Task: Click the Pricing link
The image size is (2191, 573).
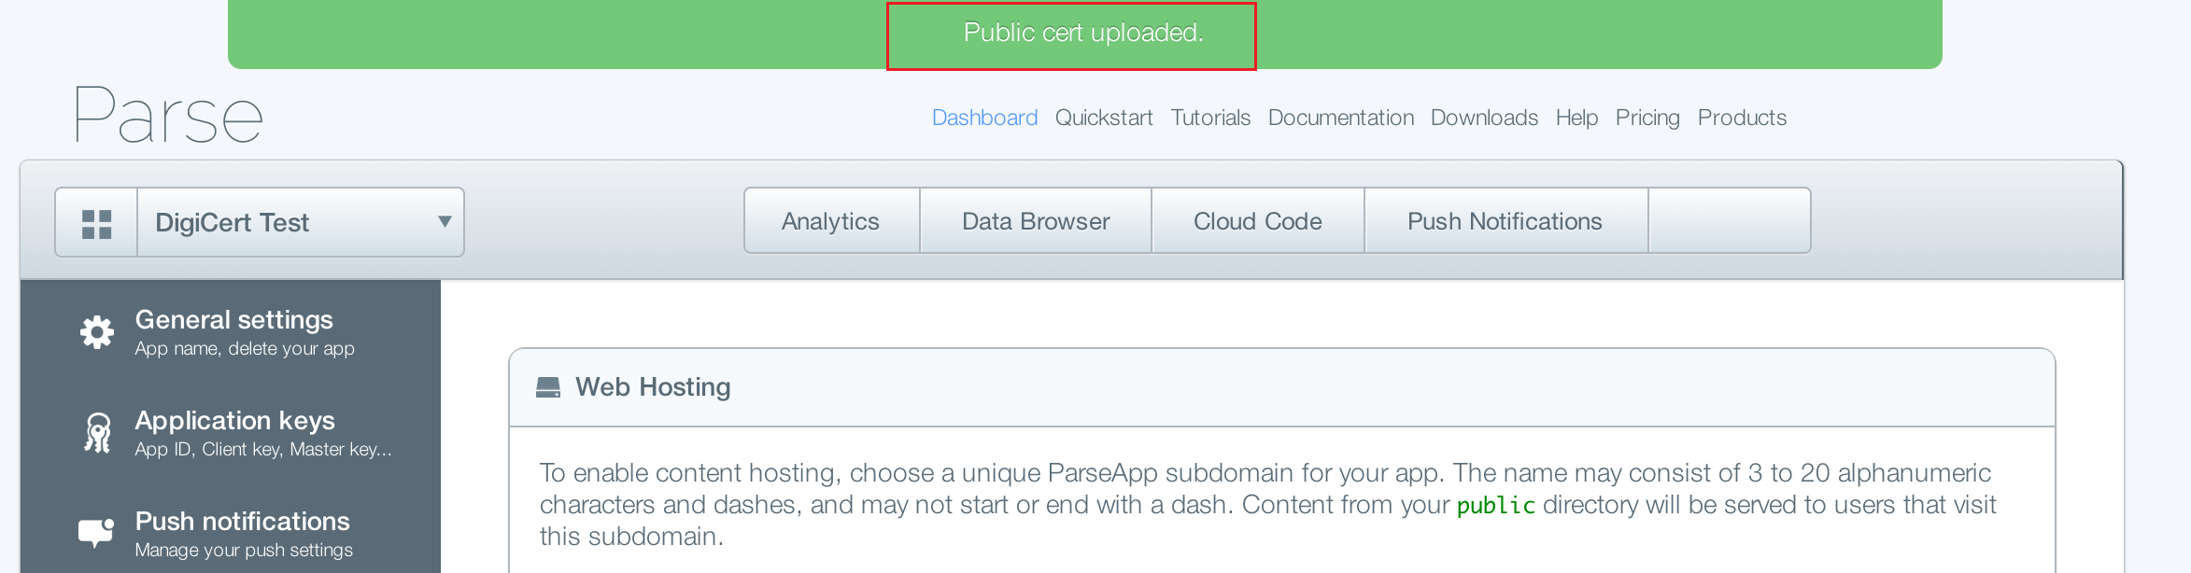Action: 1647,118
